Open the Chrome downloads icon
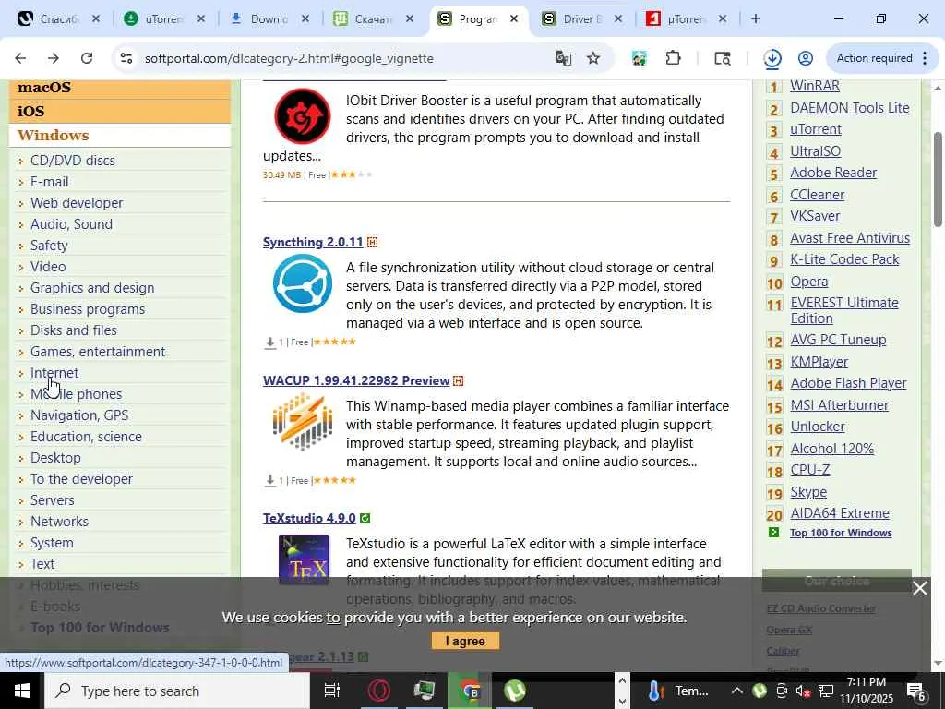 pos(772,58)
